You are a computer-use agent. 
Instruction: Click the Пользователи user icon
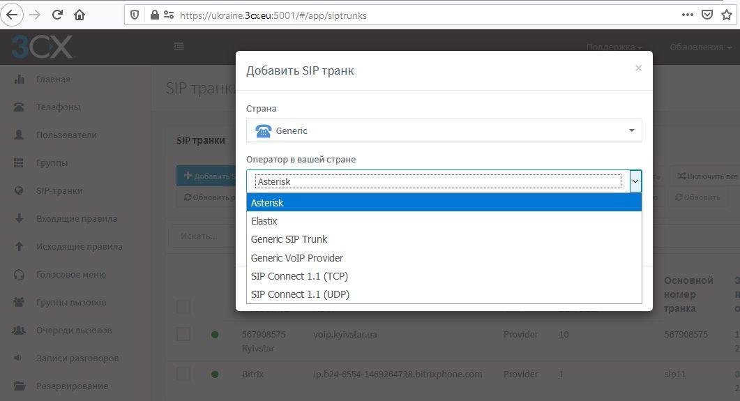click(19, 135)
